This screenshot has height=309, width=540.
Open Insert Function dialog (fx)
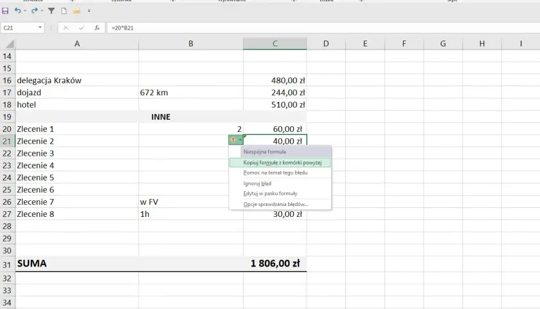tap(97, 28)
